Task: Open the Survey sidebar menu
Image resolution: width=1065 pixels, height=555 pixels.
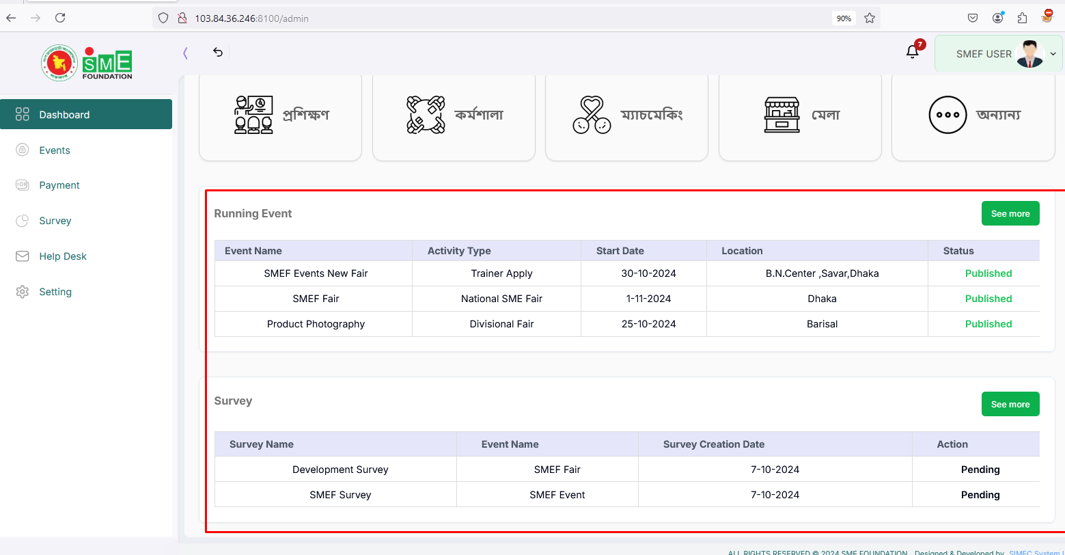Action: click(x=55, y=221)
